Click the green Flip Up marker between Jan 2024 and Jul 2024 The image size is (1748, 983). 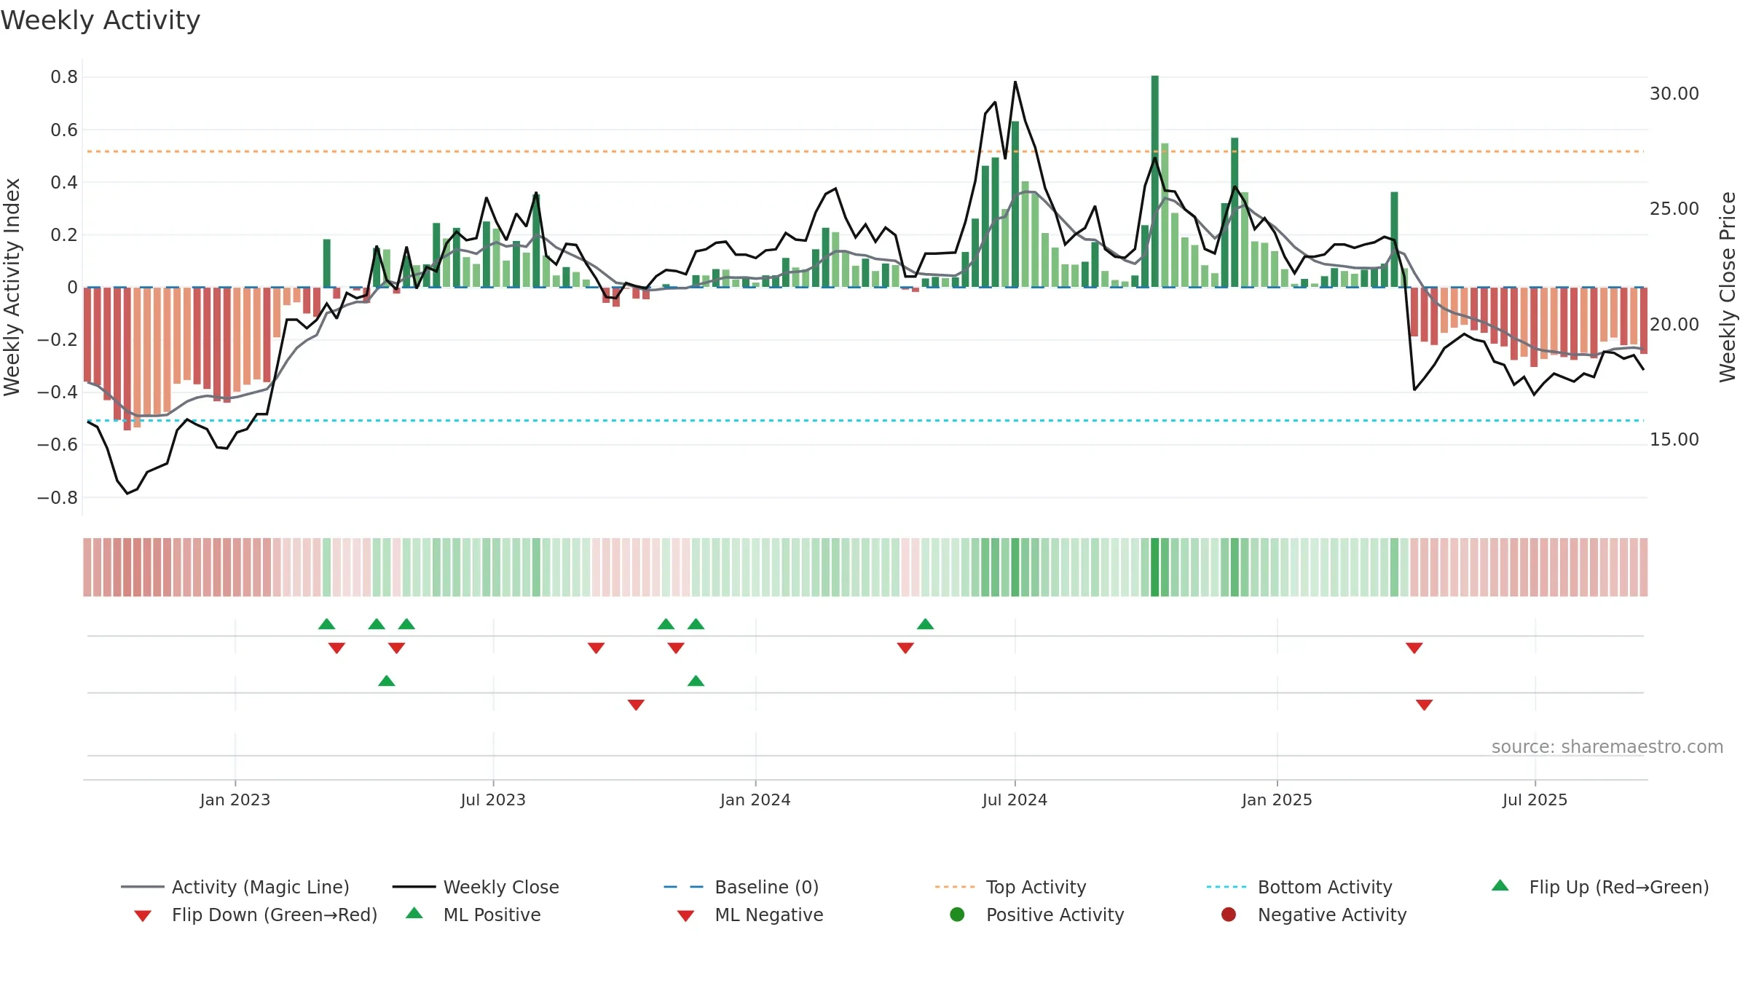(x=926, y=624)
